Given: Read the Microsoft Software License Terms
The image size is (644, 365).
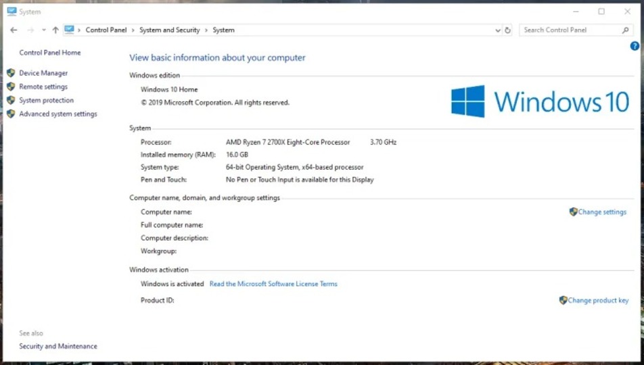Looking at the screenshot, I should click(273, 284).
